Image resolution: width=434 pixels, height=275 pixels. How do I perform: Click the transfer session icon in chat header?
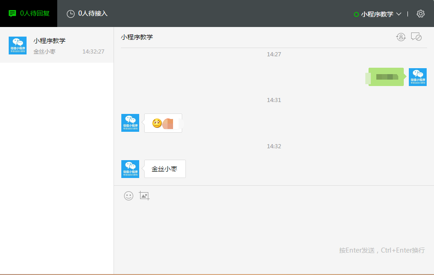pos(401,37)
